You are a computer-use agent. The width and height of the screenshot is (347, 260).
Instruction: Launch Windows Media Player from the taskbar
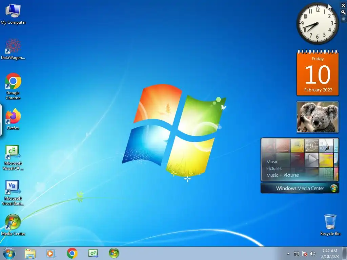(51, 253)
